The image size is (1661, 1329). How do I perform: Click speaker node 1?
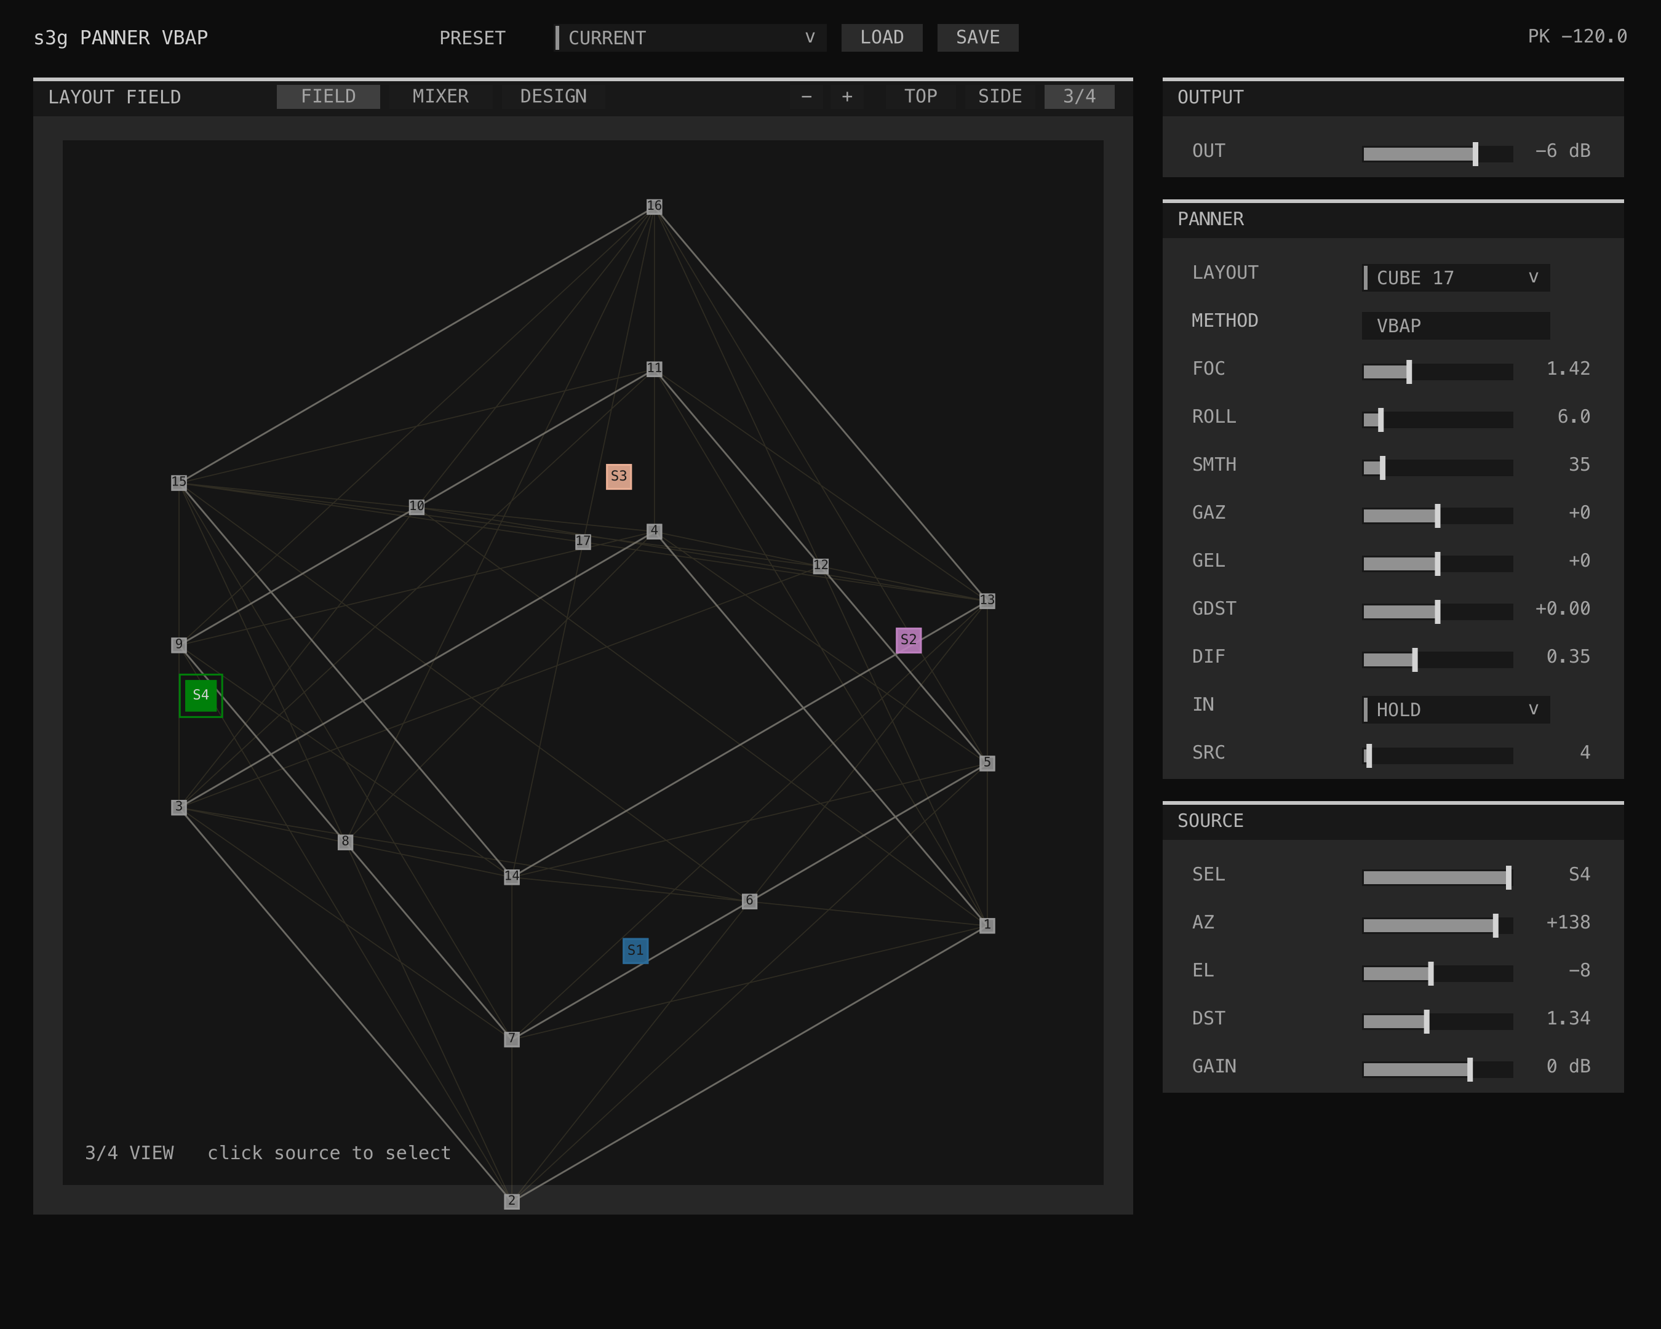[987, 925]
